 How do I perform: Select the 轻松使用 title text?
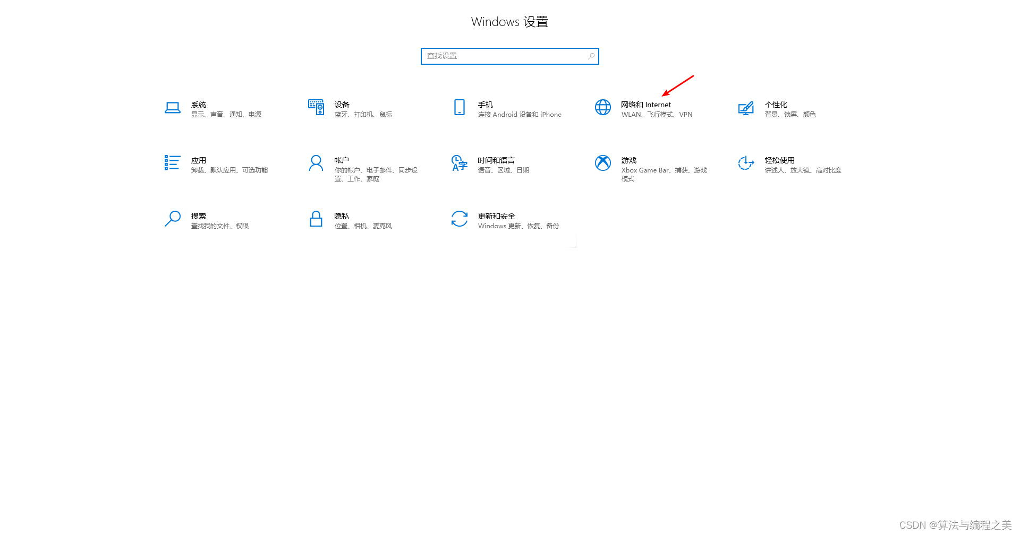780,160
